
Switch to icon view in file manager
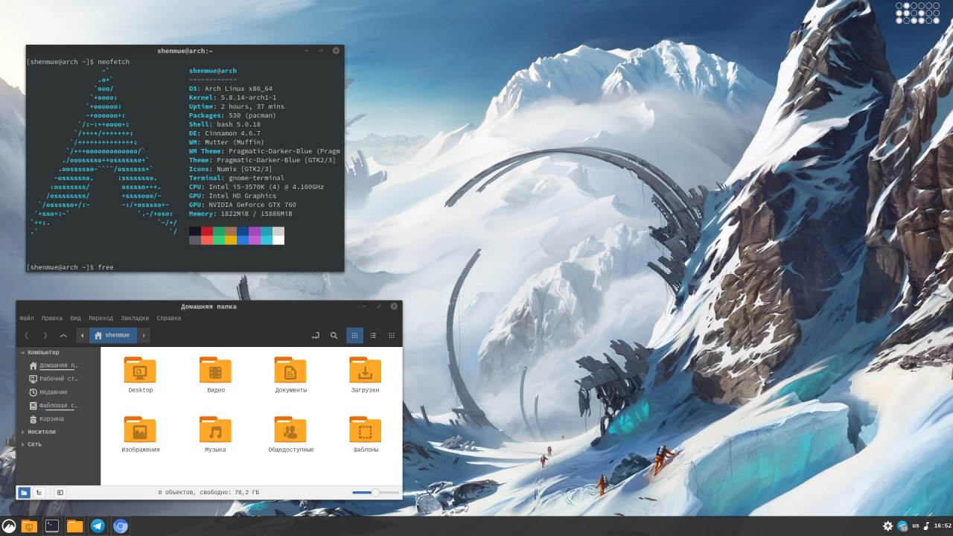(354, 336)
